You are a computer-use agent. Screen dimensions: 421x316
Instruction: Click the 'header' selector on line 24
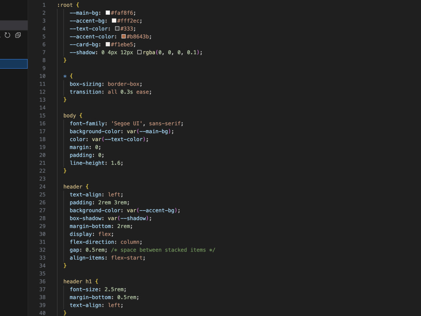point(73,187)
